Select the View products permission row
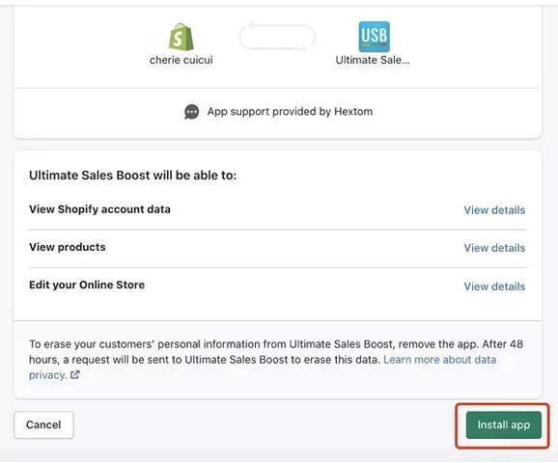 (x=277, y=248)
